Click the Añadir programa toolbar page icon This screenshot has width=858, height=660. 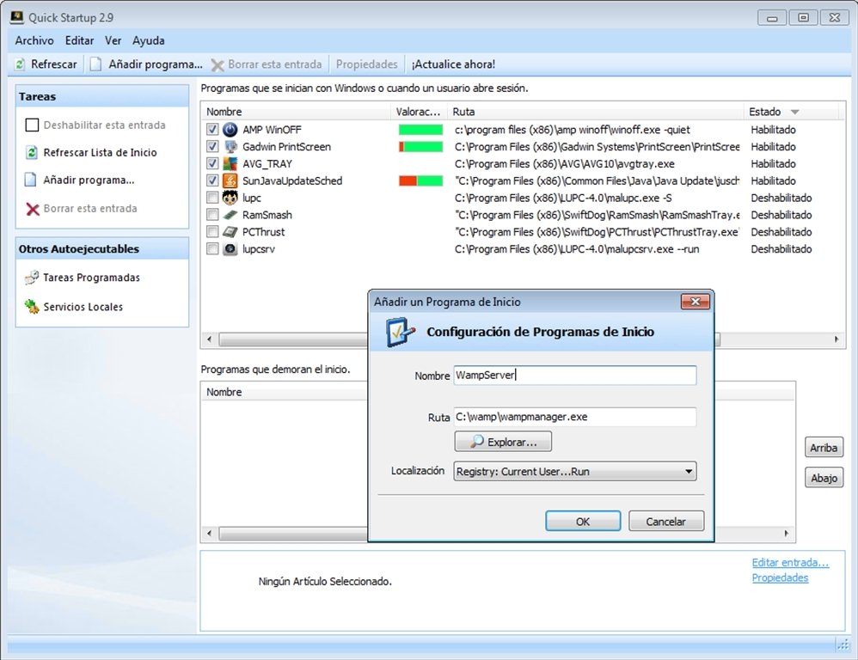pos(95,64)
